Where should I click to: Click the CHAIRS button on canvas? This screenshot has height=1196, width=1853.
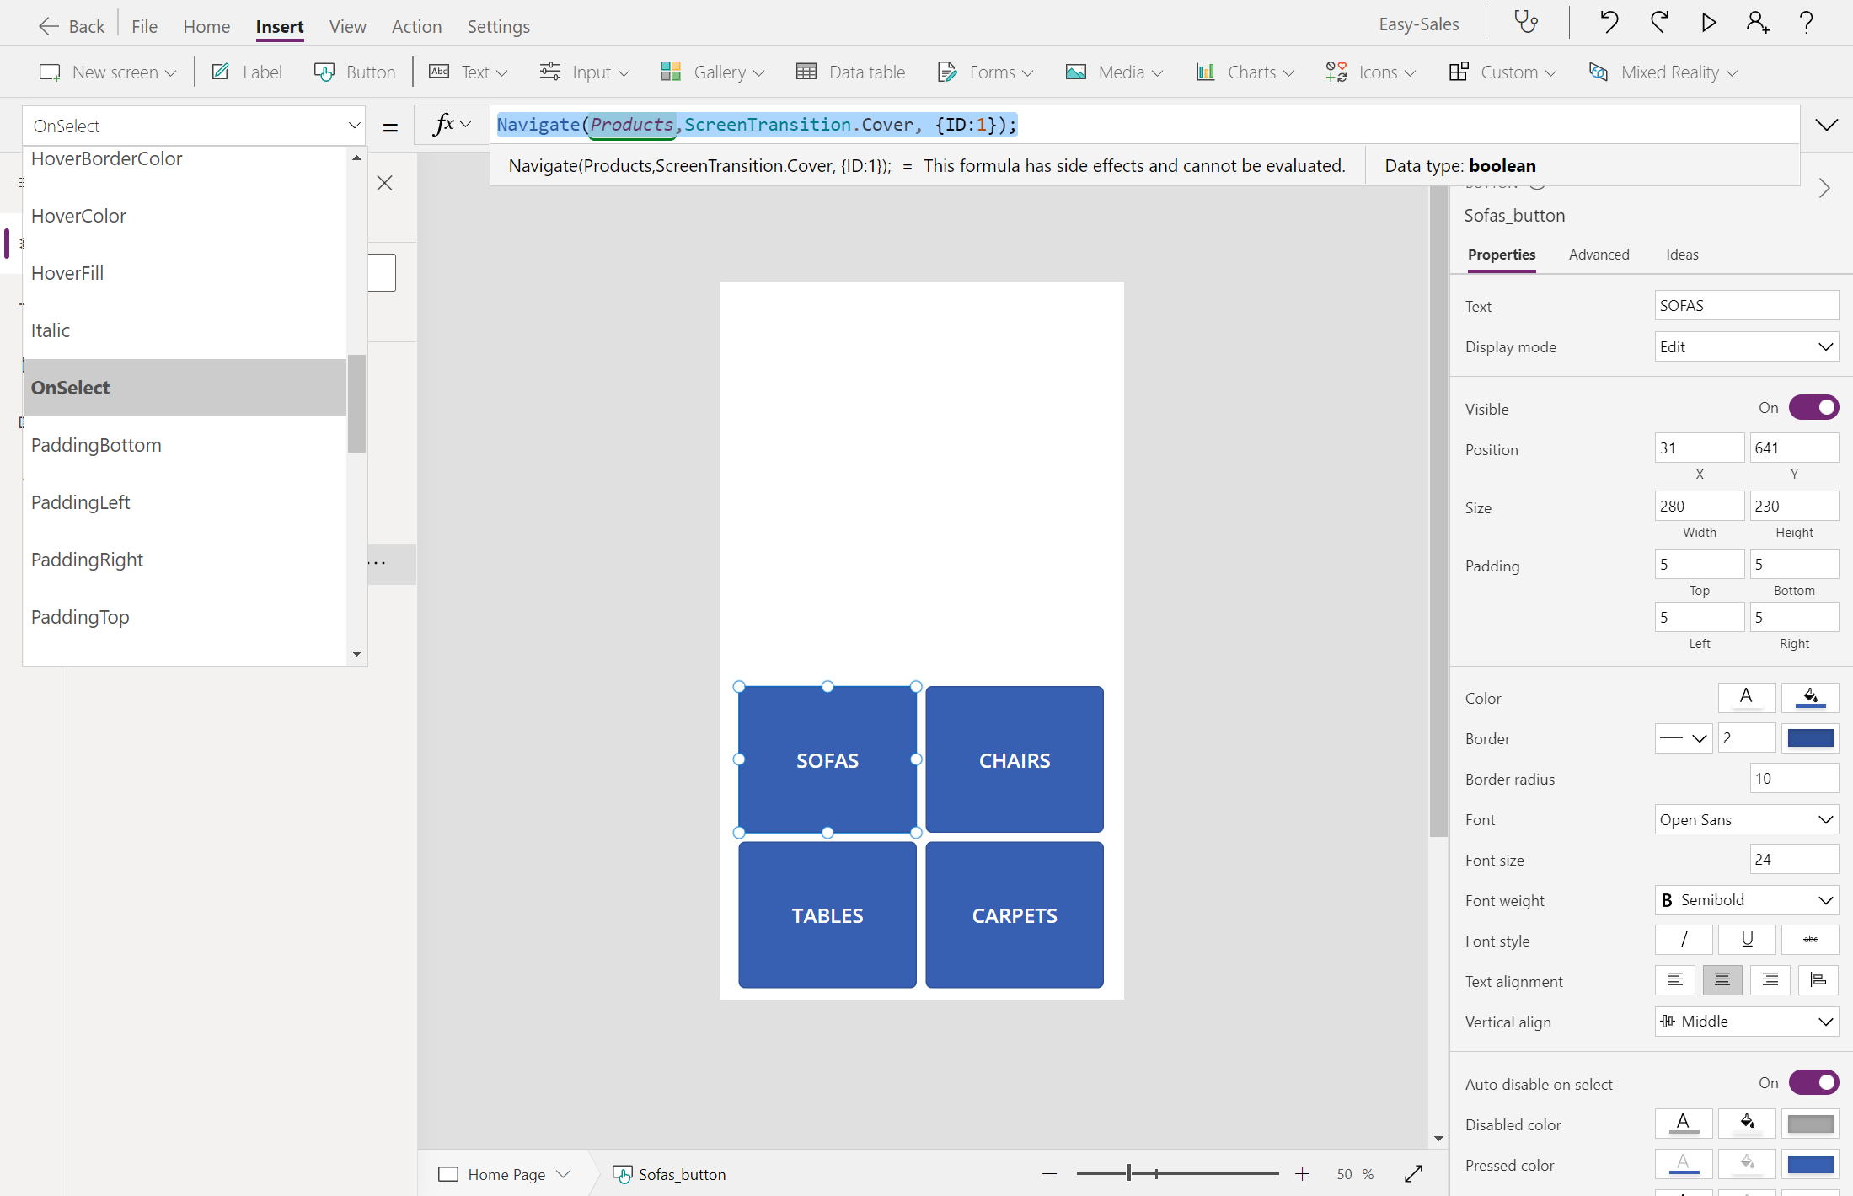(x=1014, y=759)
